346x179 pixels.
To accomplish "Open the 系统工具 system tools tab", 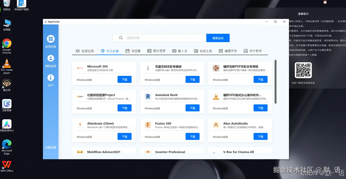I will 203,51.
